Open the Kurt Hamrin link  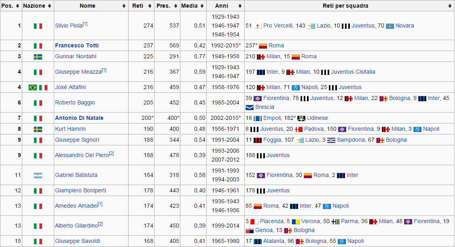[x=70, y=129]
